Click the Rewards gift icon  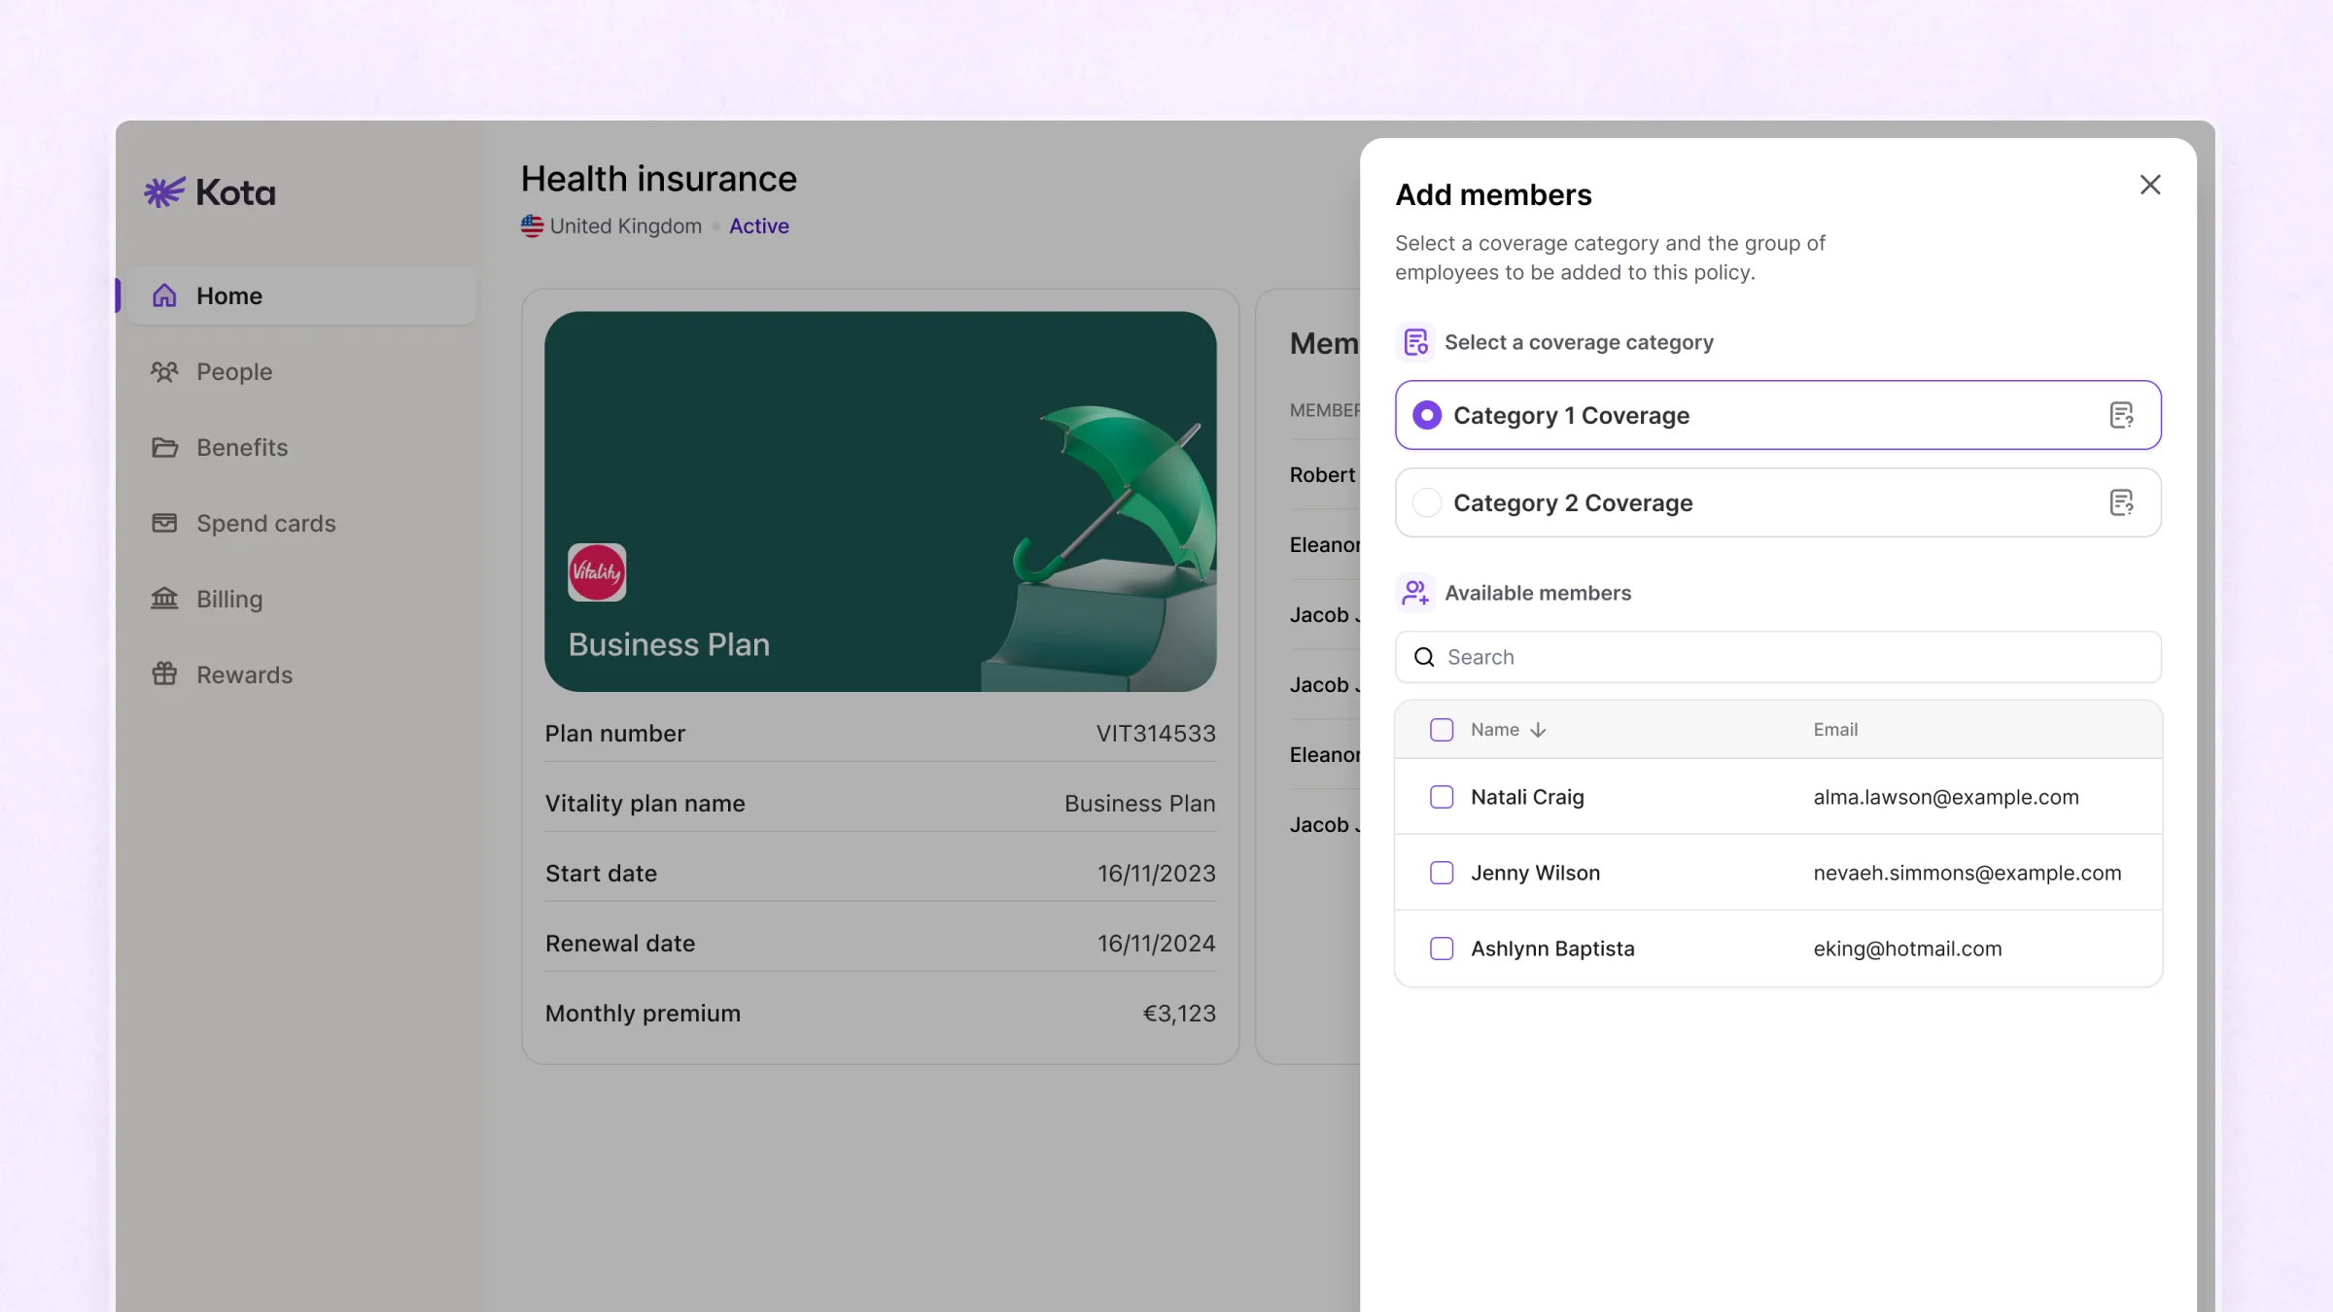(x=164, y=675)
